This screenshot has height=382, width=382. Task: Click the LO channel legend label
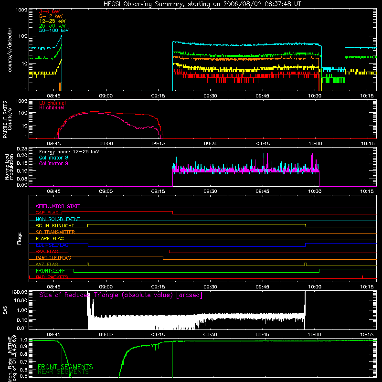tap(53, 103)
